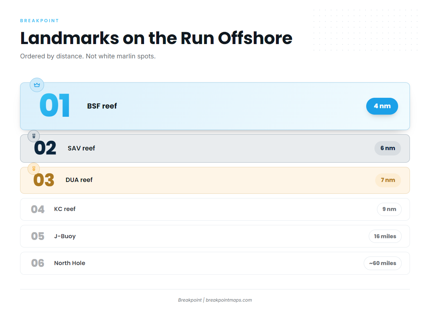Click the "Ordered by distance" subtitle
Screen dimensions: 430x312
tap(88, 57)
